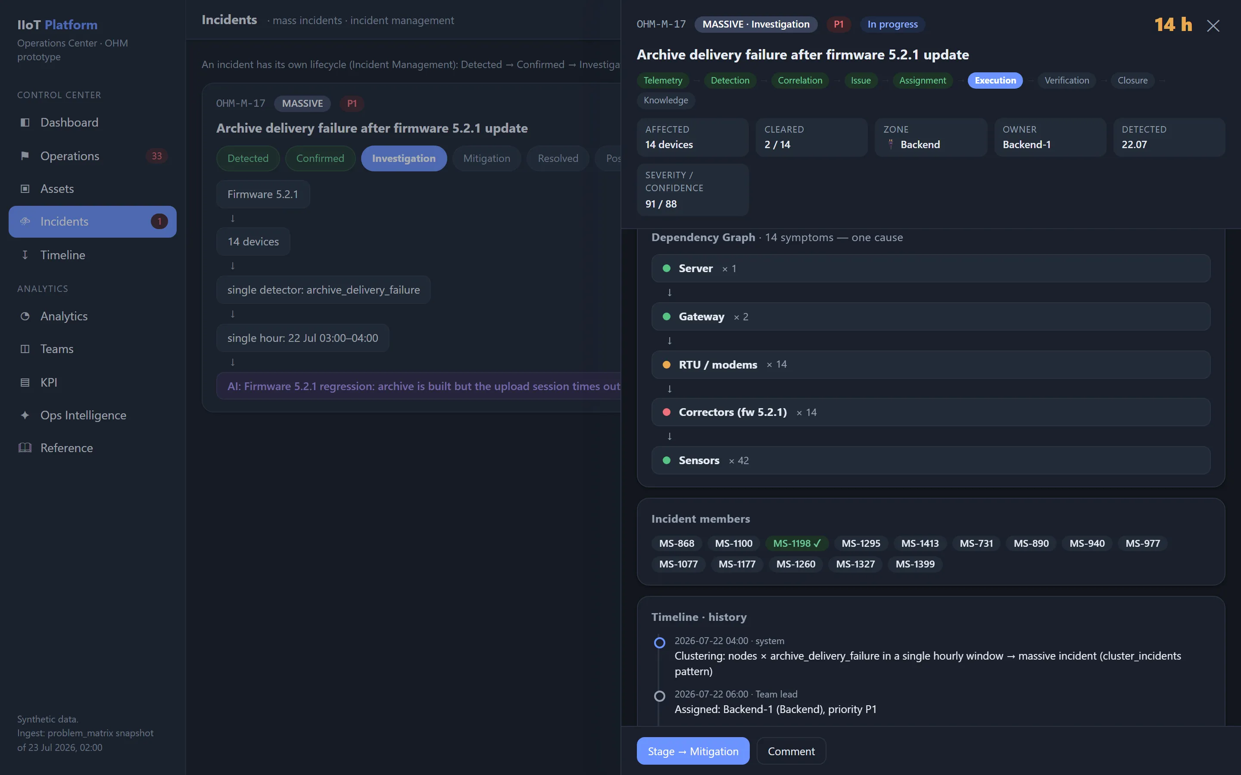Click the Incidents sidebar icon

click(x=25, y=221)
